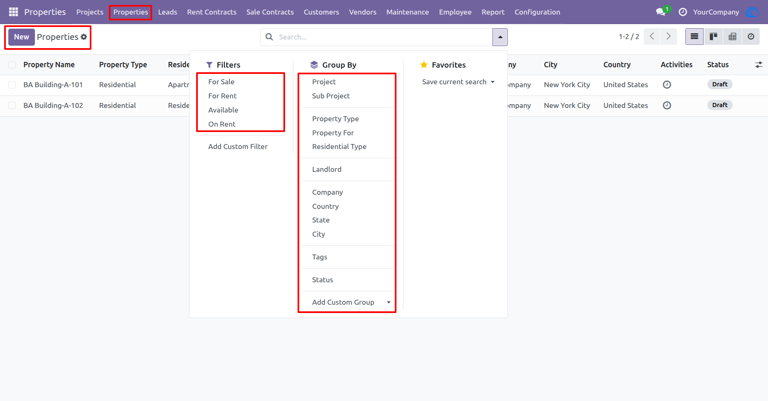Click activity clock for BA Building-A-101

click(667, 85)
